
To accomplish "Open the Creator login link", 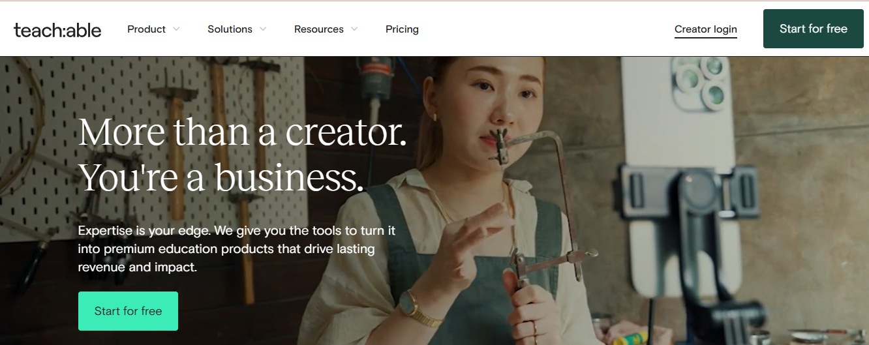I will pos(706,29).
